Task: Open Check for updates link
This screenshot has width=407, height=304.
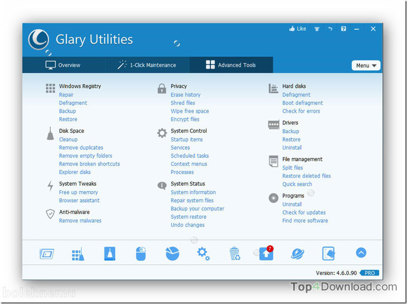Action: (x=304, y=213)
